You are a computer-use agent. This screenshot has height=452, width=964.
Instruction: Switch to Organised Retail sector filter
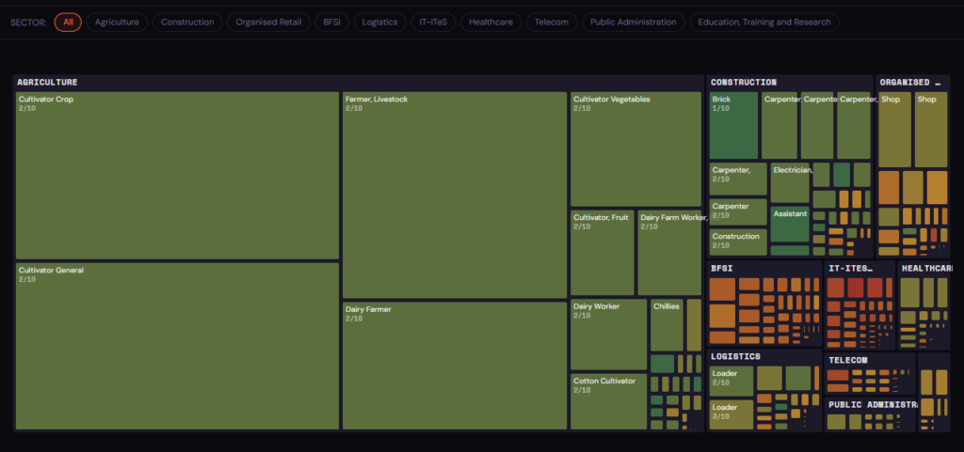pos(267,22)
